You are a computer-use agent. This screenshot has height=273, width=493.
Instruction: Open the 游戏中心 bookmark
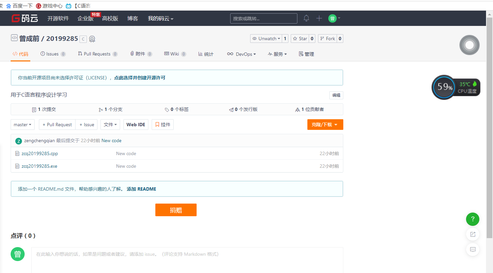[49, 6]
